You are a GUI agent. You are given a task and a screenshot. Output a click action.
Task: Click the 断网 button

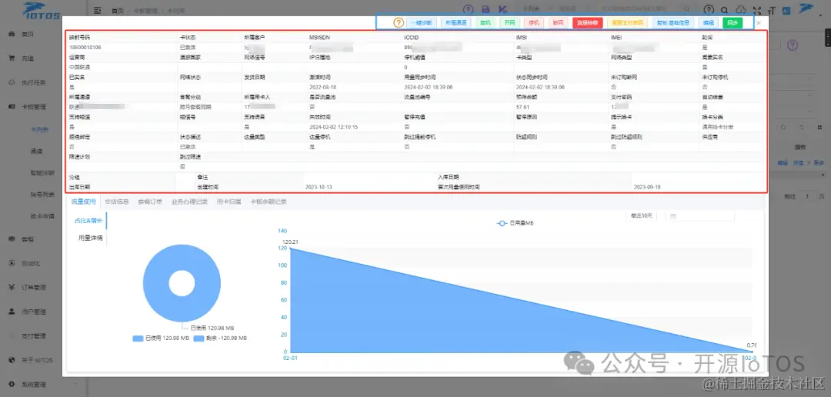[x=558, y=23]
